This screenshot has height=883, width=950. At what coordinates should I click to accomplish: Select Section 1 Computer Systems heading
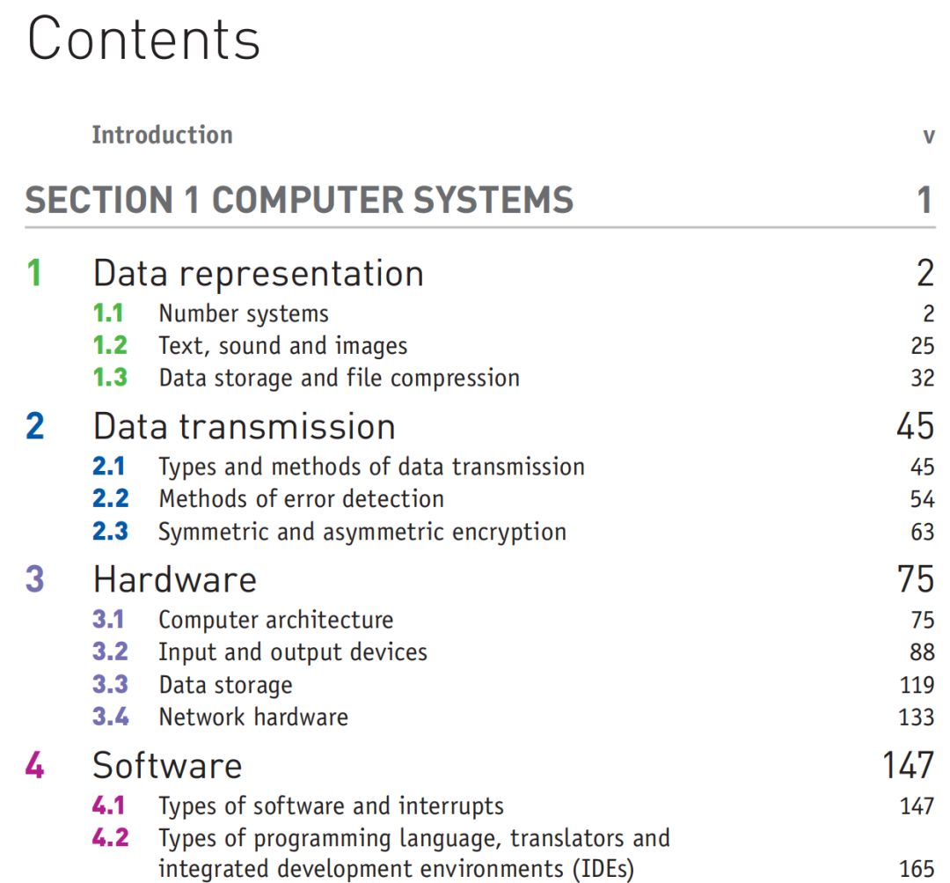tap(299, 200)
